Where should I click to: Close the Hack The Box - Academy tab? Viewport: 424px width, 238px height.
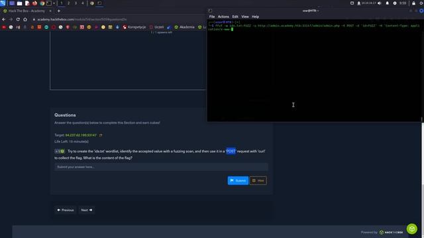coord(50,11)
